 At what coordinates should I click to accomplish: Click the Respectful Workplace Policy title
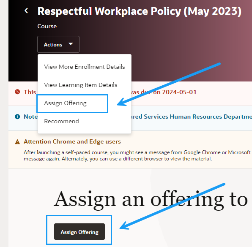[140, 11]
